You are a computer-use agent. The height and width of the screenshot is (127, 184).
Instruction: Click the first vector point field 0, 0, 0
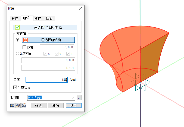48,60
